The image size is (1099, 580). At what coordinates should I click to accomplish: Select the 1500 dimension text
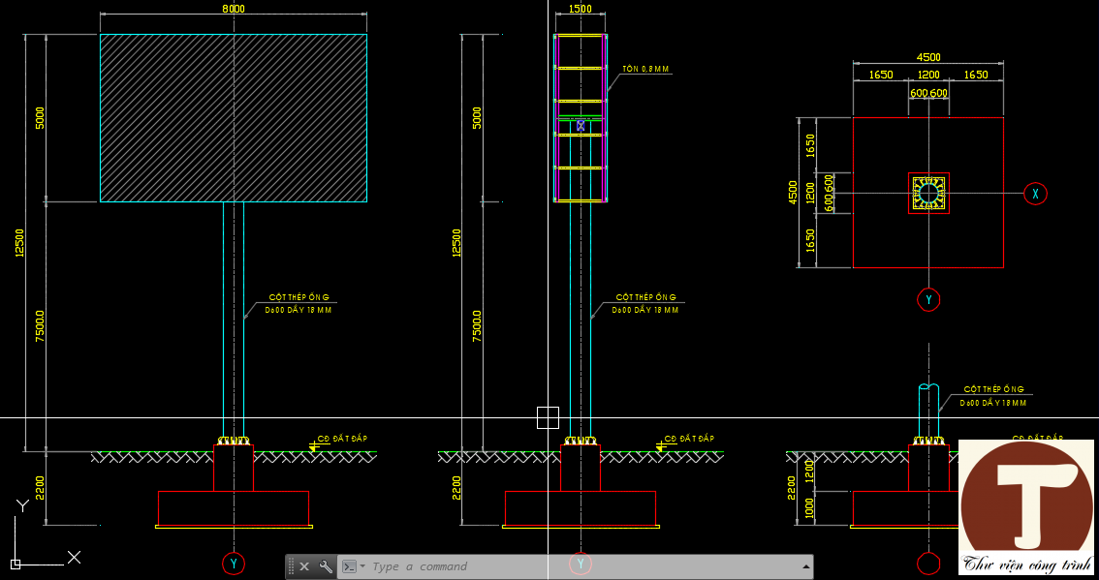[581, 9]
